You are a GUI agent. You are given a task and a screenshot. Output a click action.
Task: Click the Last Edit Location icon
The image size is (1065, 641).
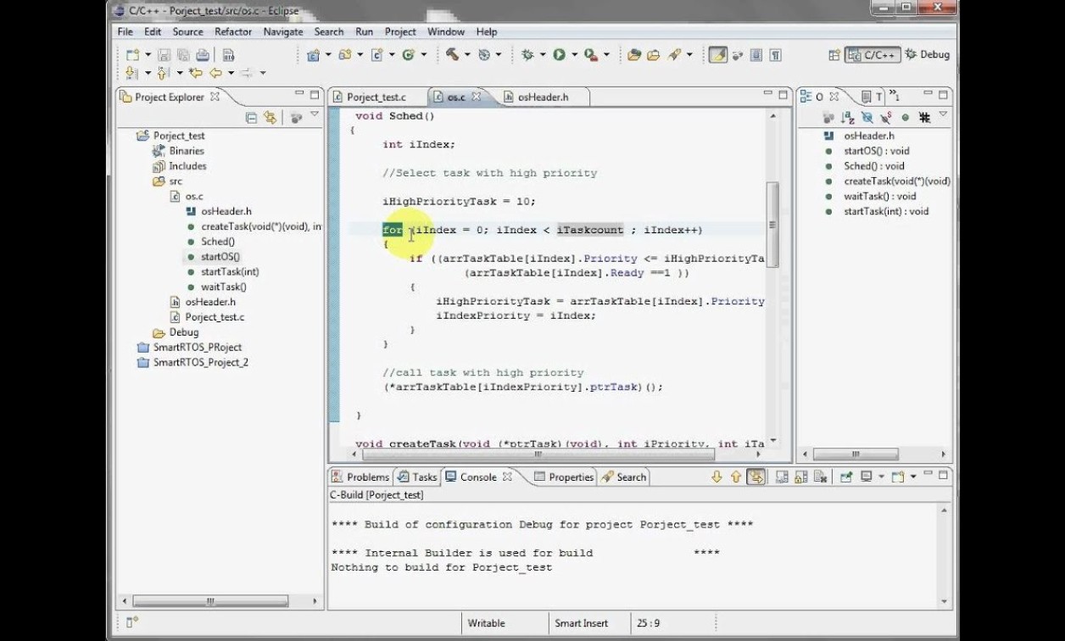tap(196, 73)
